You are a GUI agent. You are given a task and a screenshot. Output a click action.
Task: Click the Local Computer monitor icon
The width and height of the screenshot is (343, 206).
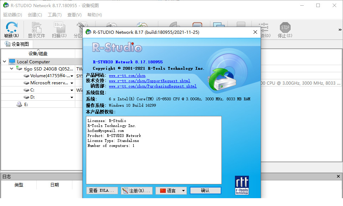tap(12, 62)
